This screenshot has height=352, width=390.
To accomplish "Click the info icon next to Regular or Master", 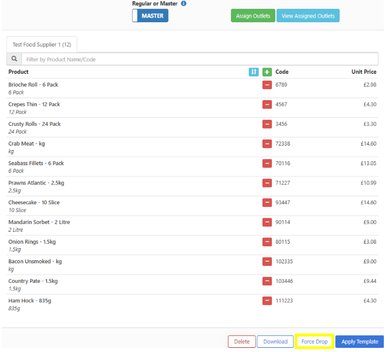I will pos(184,4).
